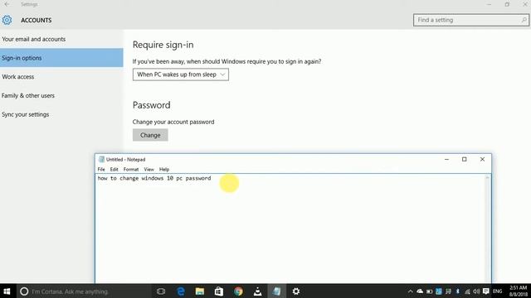The width and height of the screenshot is (531, 298).
Task: Open the Notepad File menu
Action: click(101, 169)
